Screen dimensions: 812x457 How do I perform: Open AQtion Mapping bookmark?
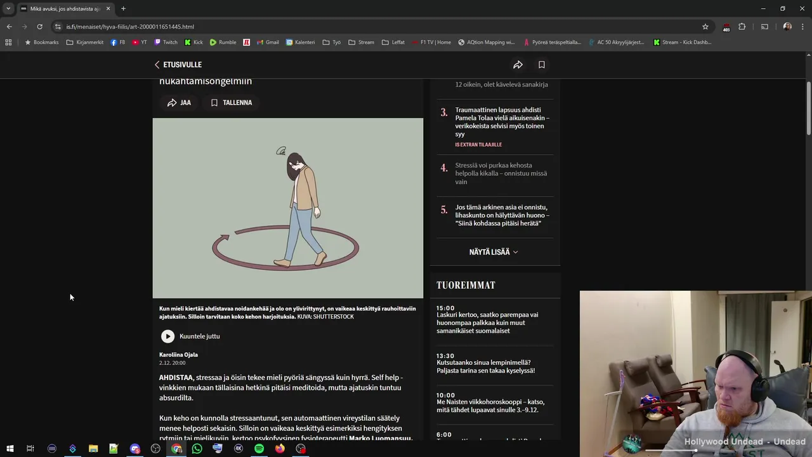coord(486,43)
